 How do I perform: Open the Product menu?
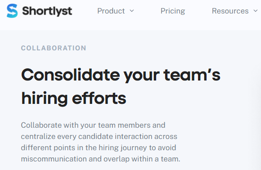click(111, 11)
